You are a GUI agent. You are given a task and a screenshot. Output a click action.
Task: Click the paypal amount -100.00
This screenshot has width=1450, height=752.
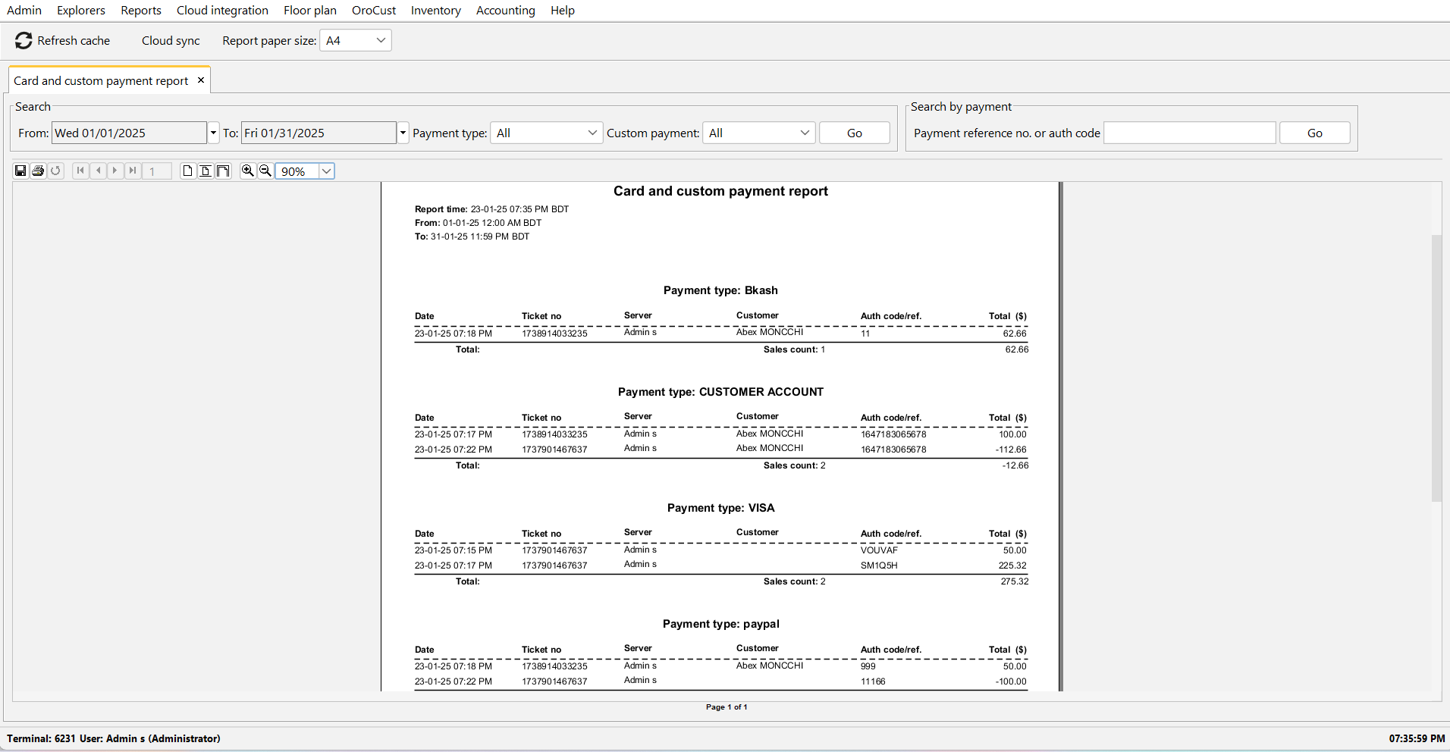point(1011,681)
